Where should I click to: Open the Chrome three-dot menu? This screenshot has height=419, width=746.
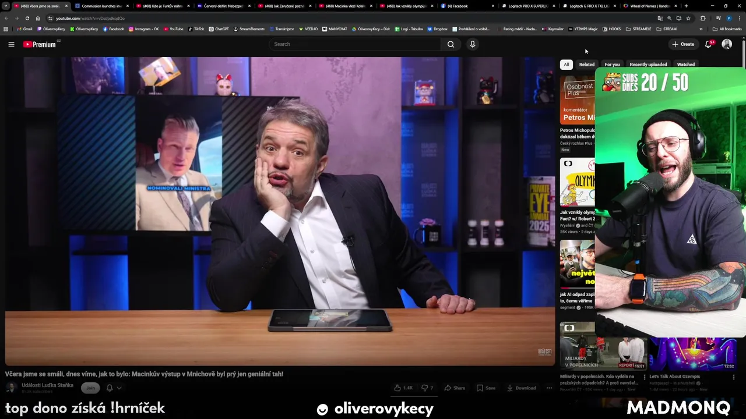point(740,18)
